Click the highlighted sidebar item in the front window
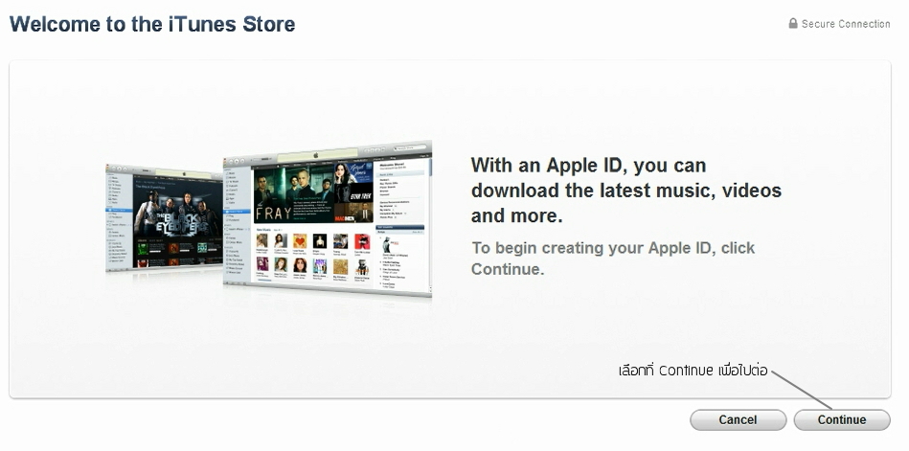Screen dimensions: 909x451 tap(237, 212)
